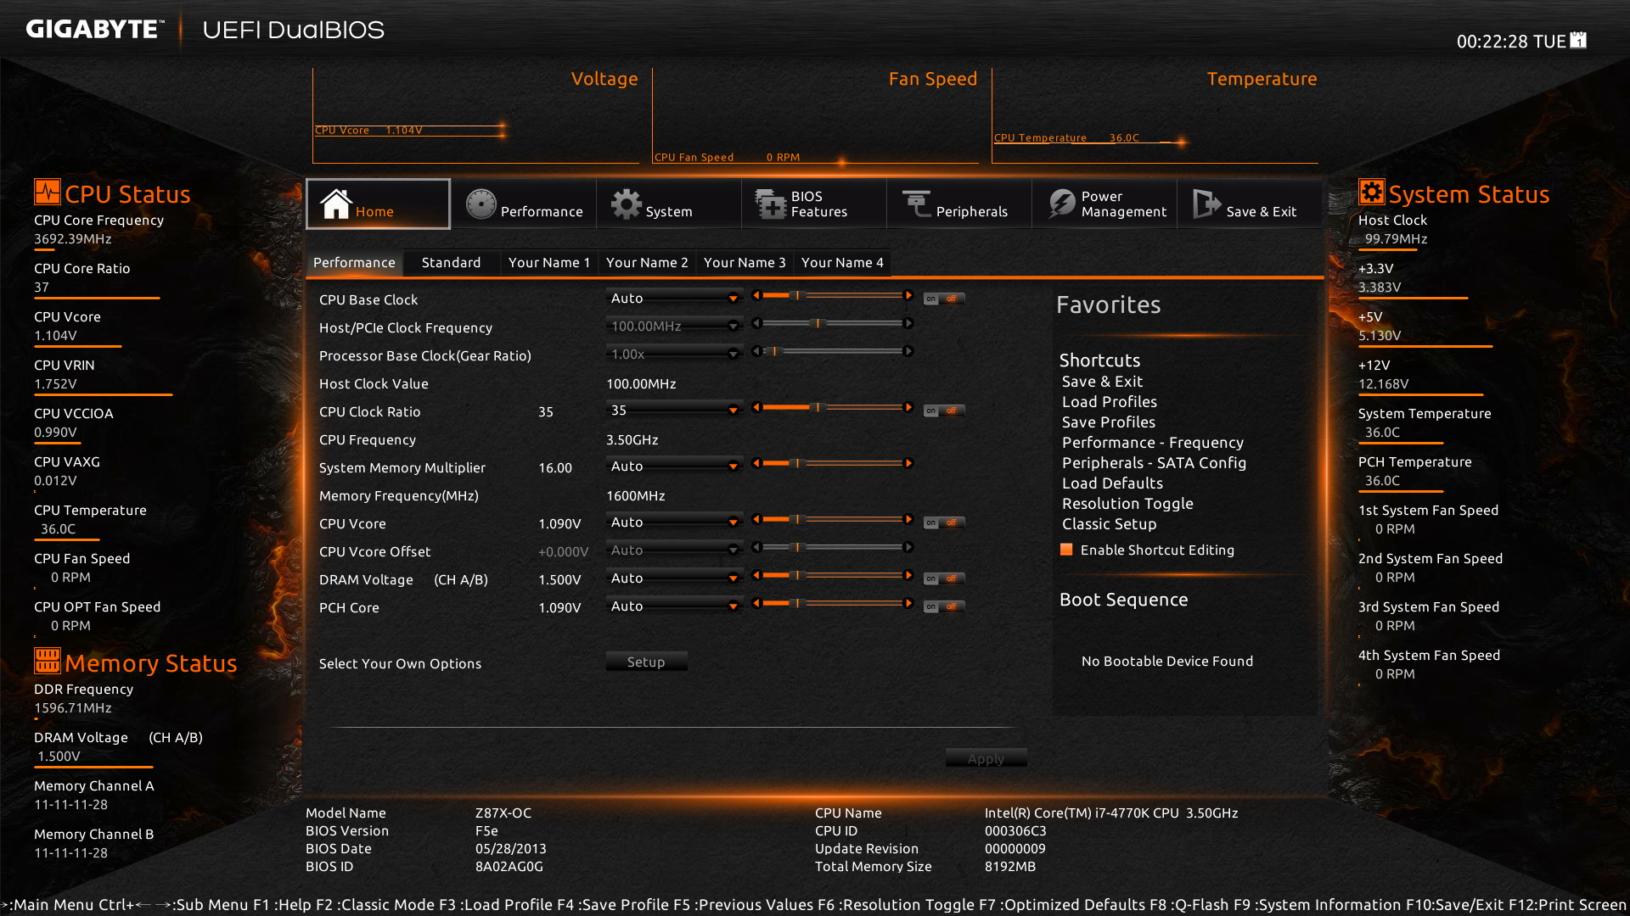The width and height of the screenshot is (1630, 916).
Task: Switch to the Your Name 1 tab
Action: [x=549, y=262]
